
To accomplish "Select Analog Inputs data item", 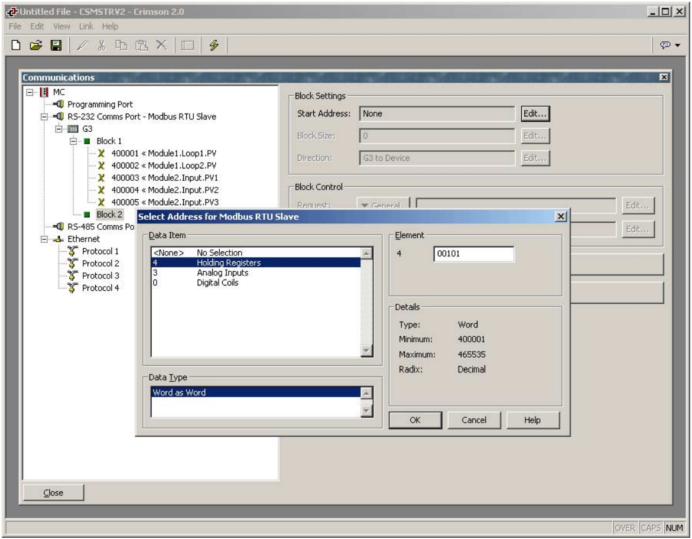I will tap(256, 273).
